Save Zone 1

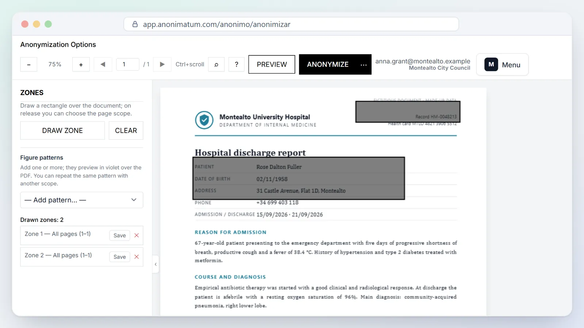point(120,235)
